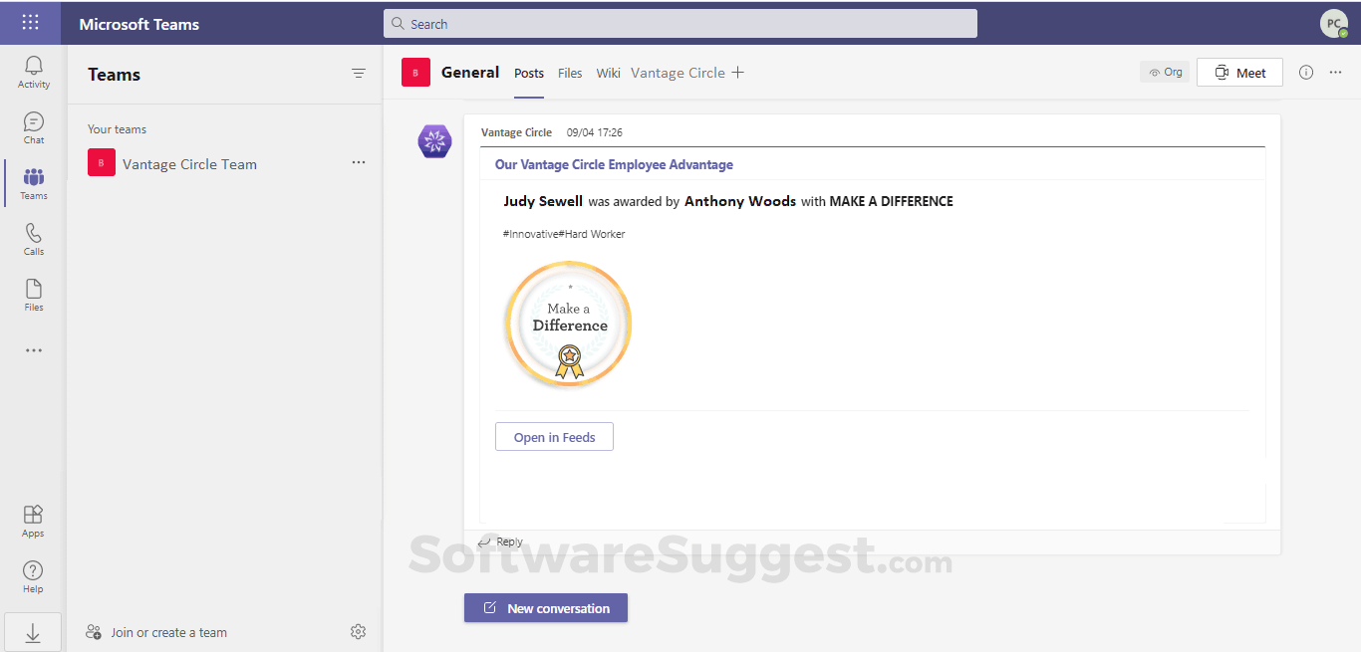This screenshot has height=652, width=1361.
Task: Open the Calls section
Action: (33, 237)
